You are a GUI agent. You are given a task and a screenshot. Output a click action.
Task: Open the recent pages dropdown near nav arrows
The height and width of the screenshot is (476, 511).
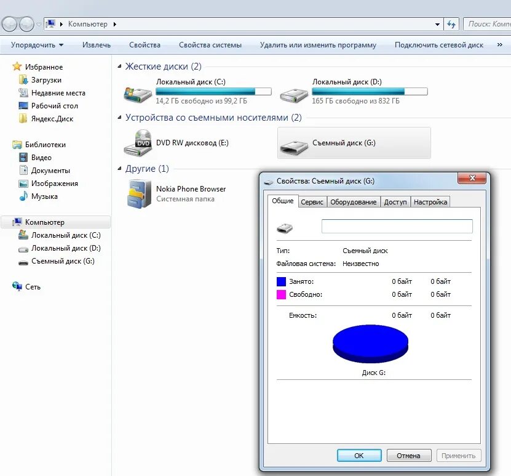tap(39, 24)
